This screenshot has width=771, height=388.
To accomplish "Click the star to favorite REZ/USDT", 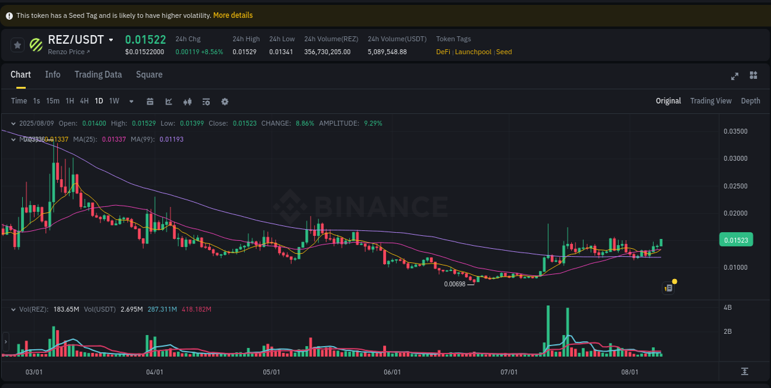I will tap(17, 44).
